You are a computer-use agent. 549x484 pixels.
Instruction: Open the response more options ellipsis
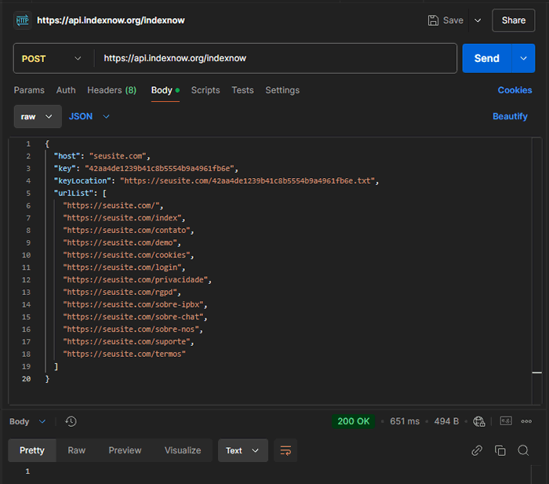coord(526,421)
